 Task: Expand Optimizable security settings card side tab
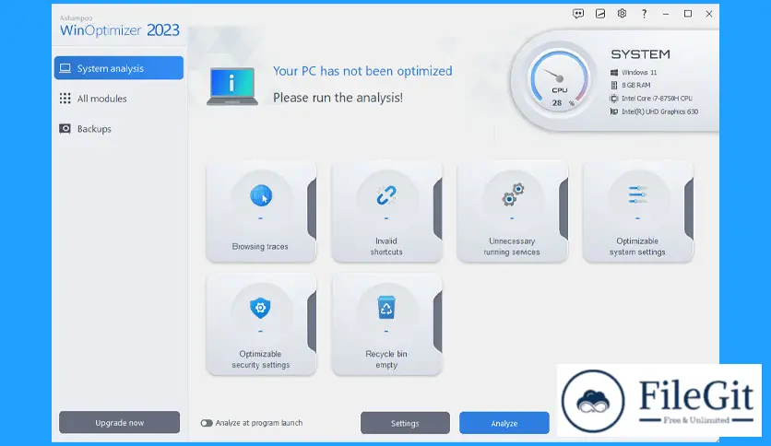click(312, 322)
